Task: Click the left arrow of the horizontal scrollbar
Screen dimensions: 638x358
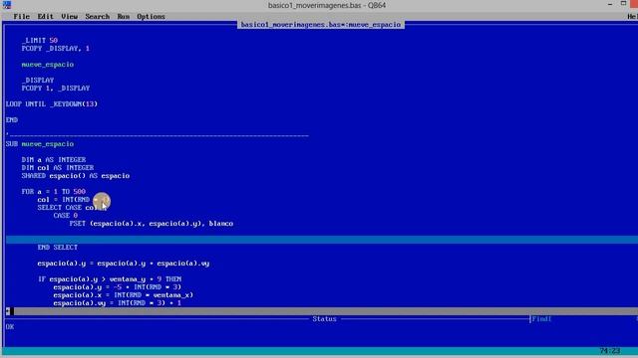Action: [8, 311]
